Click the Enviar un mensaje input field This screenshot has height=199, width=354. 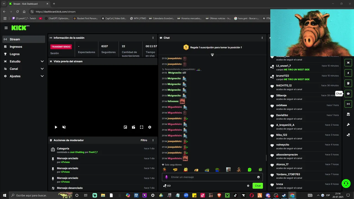pos(212,177)
